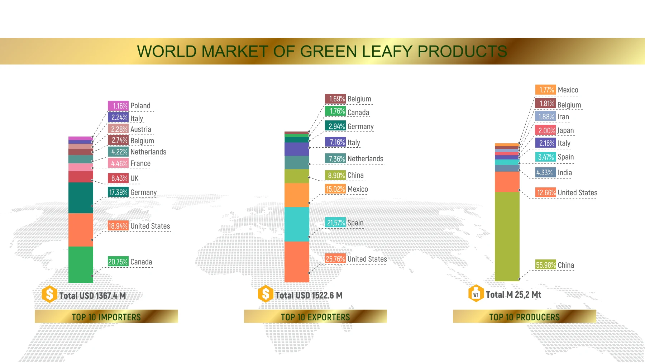
Task: Click the 7.16% Italy exporters label
Action: [x=343, y=142]
